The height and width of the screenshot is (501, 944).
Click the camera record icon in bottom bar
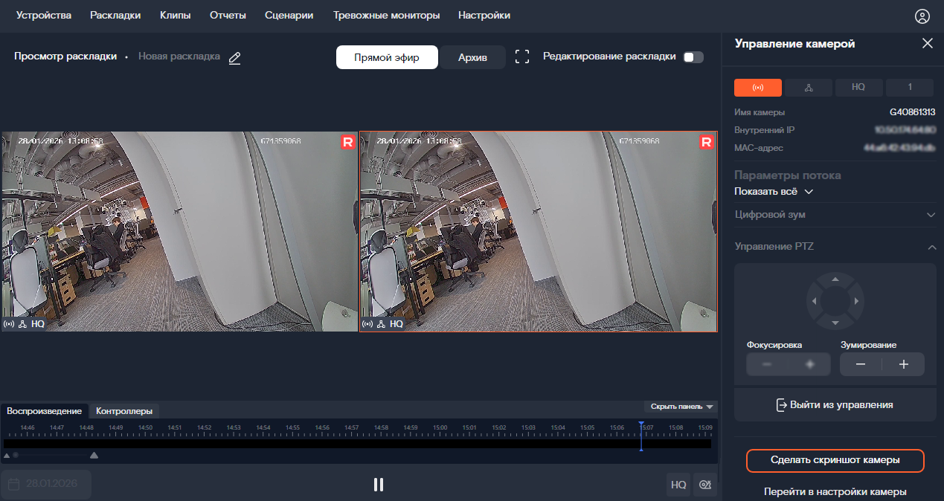click(704, 485)
